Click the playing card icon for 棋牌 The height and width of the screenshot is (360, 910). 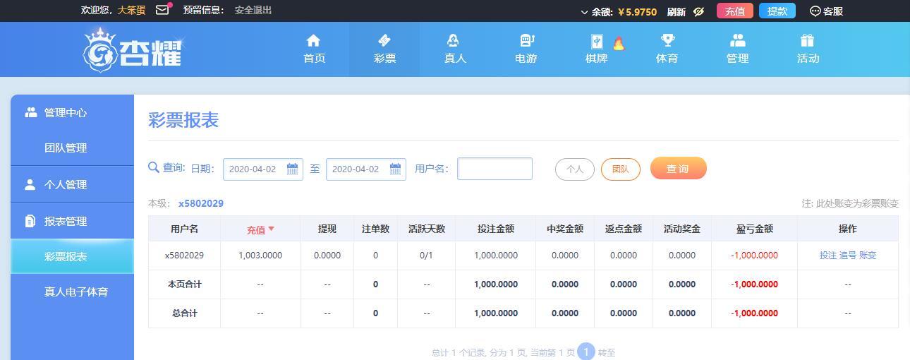pos(596,42)
